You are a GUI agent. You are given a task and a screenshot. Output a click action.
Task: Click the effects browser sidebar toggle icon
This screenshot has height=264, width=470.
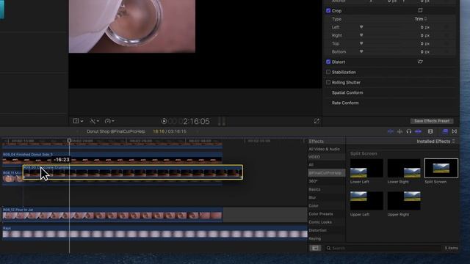315,248
